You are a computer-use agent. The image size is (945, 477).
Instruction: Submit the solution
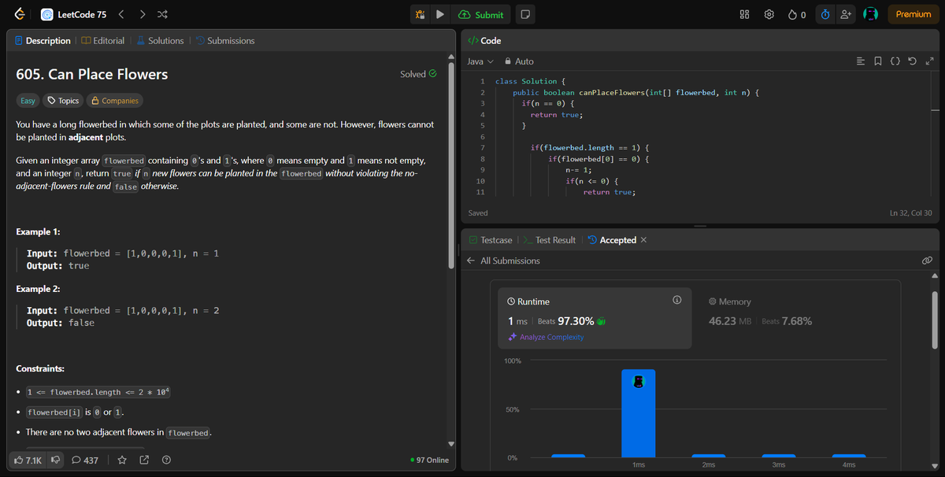[481, 14]
